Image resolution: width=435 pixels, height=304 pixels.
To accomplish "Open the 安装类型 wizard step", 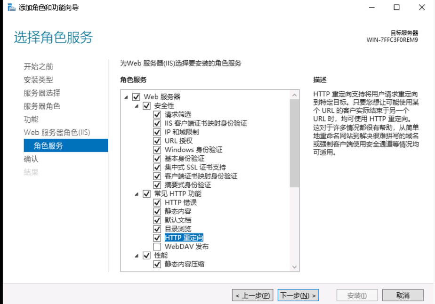I will point(38,80).
